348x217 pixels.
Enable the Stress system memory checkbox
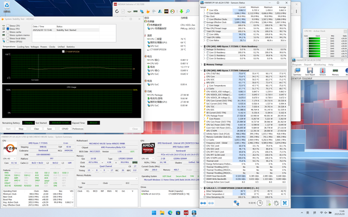point(8,35)
